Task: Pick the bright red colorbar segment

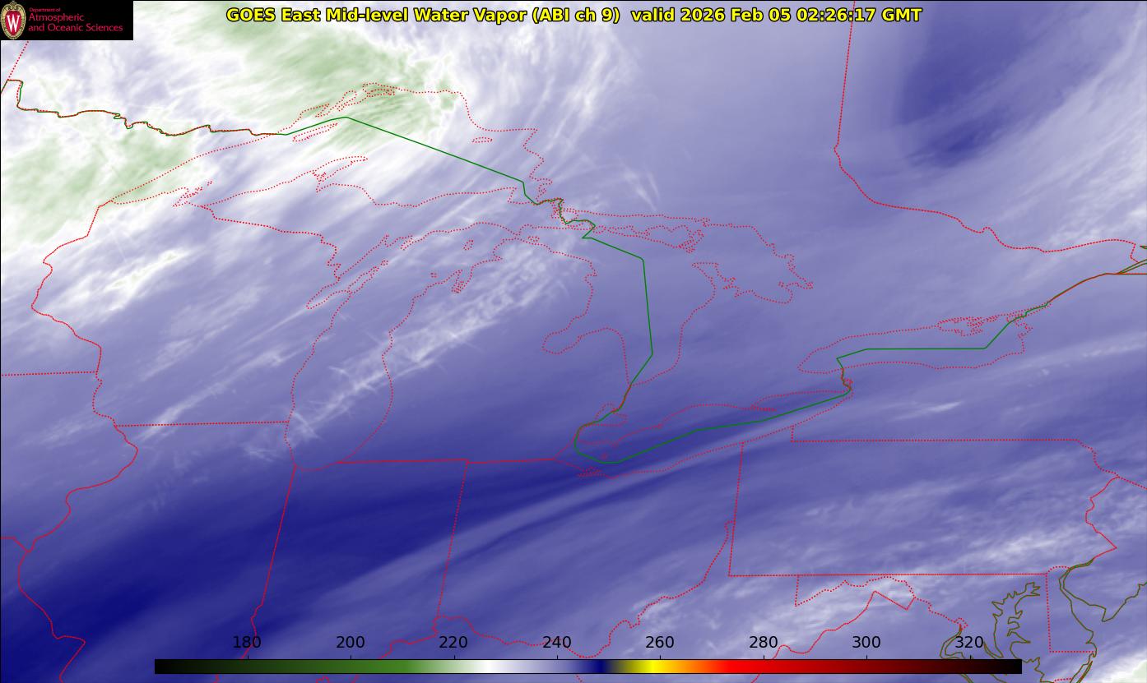Action: (741, 667)
